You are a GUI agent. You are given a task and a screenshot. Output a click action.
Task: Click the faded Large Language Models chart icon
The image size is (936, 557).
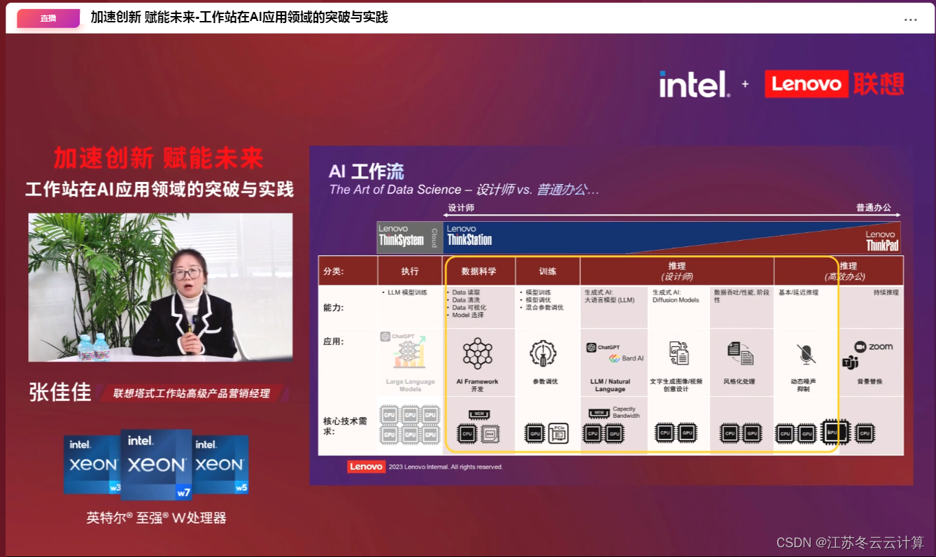[410, 353]
